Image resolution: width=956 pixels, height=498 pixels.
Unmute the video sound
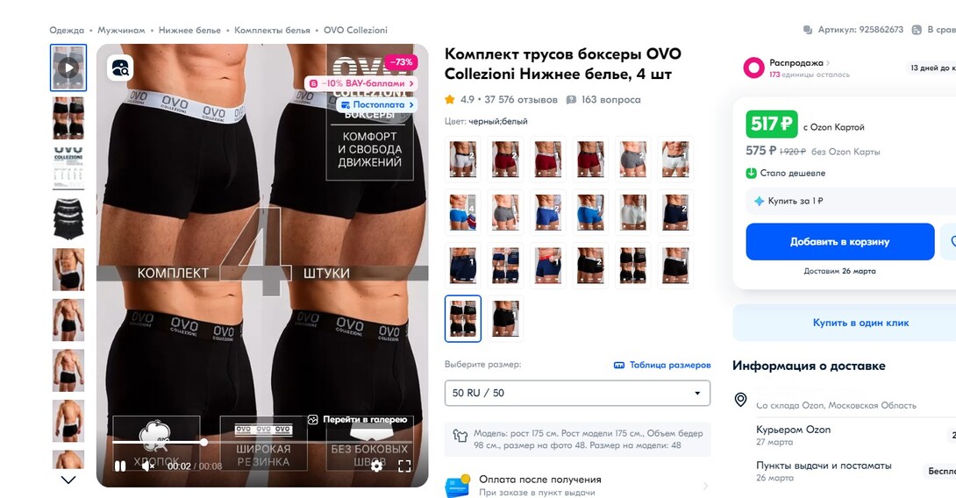147,466
